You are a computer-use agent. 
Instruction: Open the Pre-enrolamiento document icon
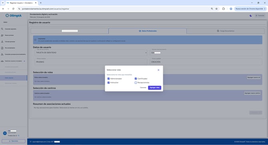pyautogui.click(x=2, y=48)
